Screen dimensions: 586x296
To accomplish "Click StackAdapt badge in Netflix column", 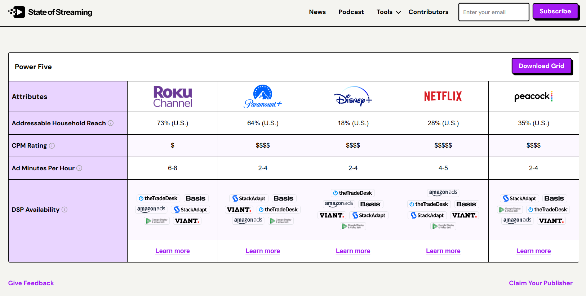I will [427, 215].
